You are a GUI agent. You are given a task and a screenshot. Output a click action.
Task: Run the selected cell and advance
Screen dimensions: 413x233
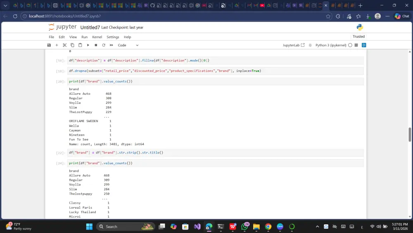(x=88, y=45)
